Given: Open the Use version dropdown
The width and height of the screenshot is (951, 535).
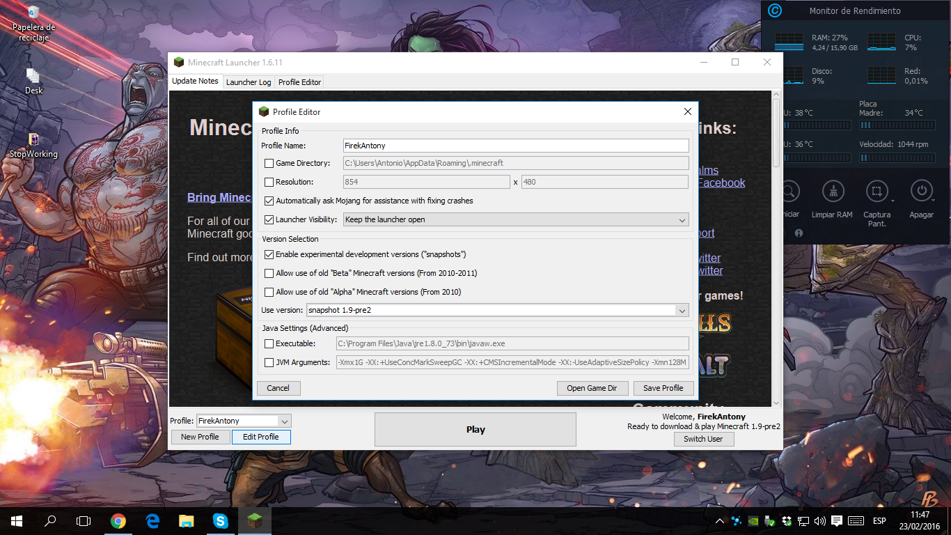Looking at the screenshot, I should (x=682, y=311).
